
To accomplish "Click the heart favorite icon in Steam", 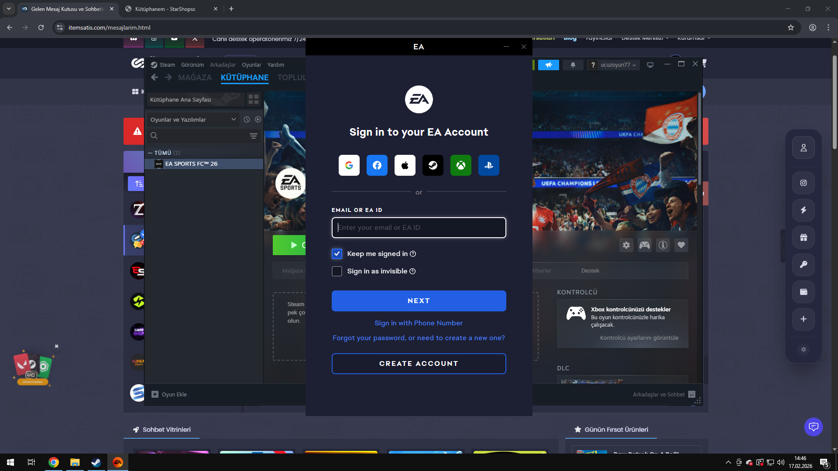I will tap(681, 245).
